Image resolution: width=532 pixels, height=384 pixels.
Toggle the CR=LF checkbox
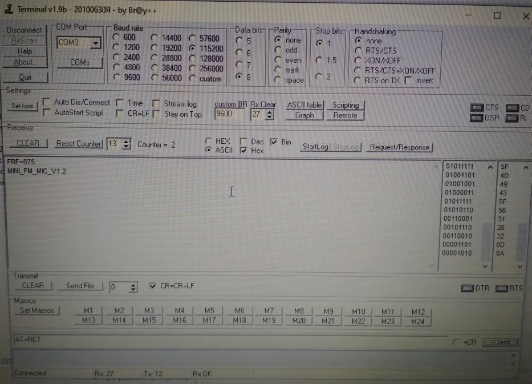pos(120,114)
